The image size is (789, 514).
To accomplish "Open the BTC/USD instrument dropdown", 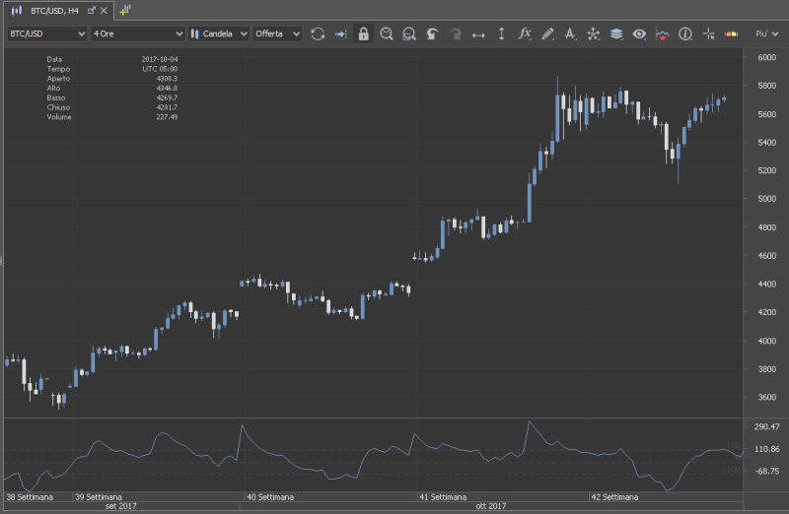I will [46, 33].
